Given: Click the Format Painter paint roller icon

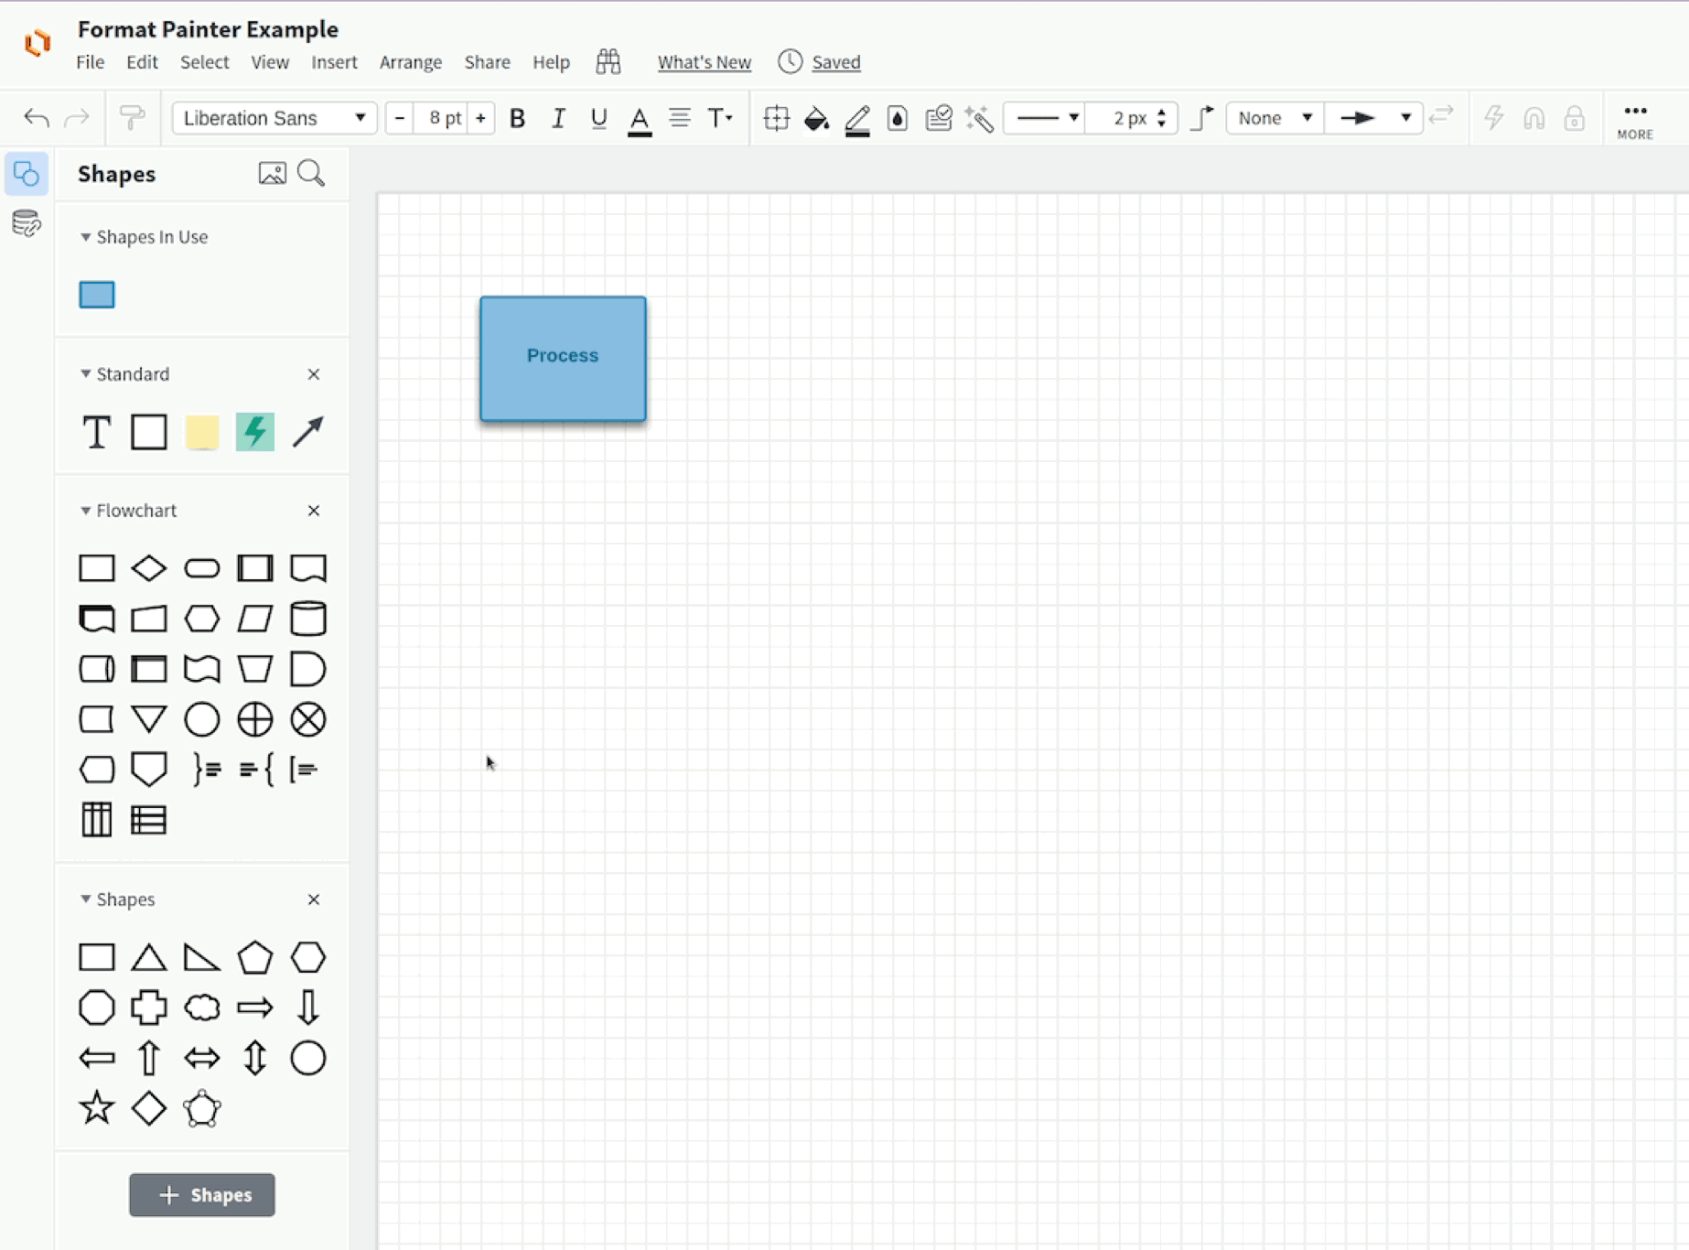Looking at the screenshot, I should [132, 118].
